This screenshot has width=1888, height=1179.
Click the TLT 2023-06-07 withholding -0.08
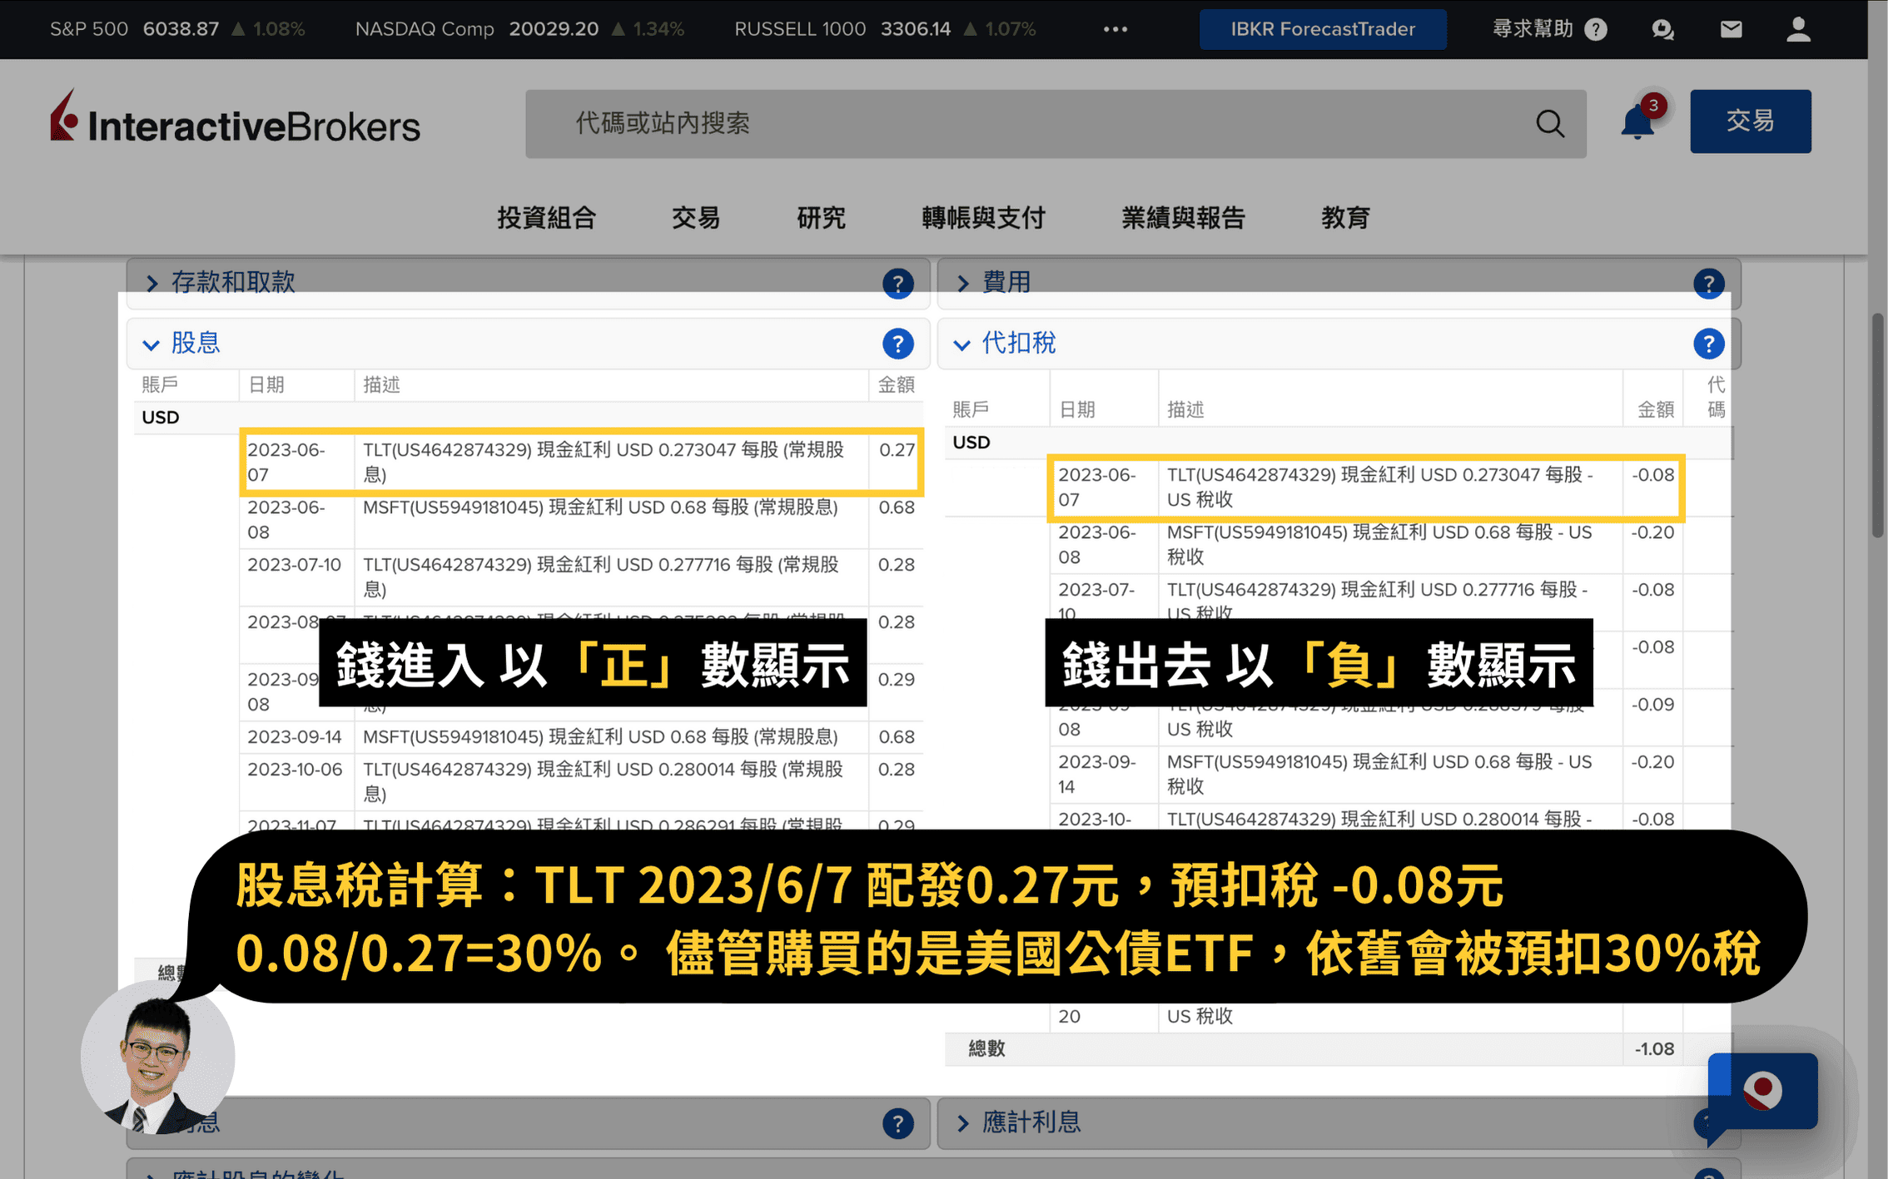tap(1652, 475)
